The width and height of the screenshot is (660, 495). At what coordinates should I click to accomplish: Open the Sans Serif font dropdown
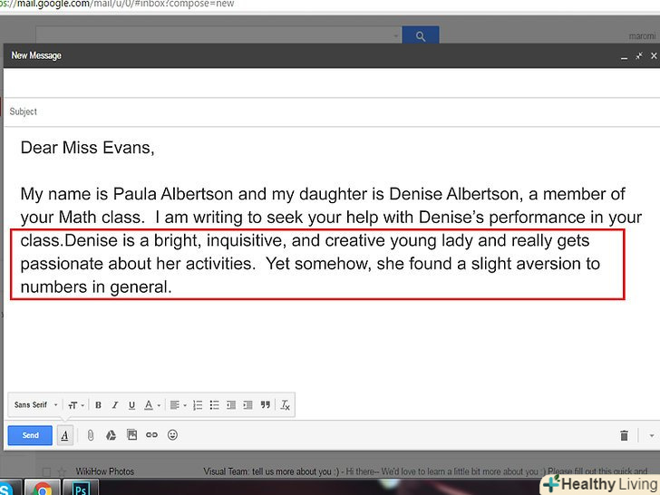(36, 405)
